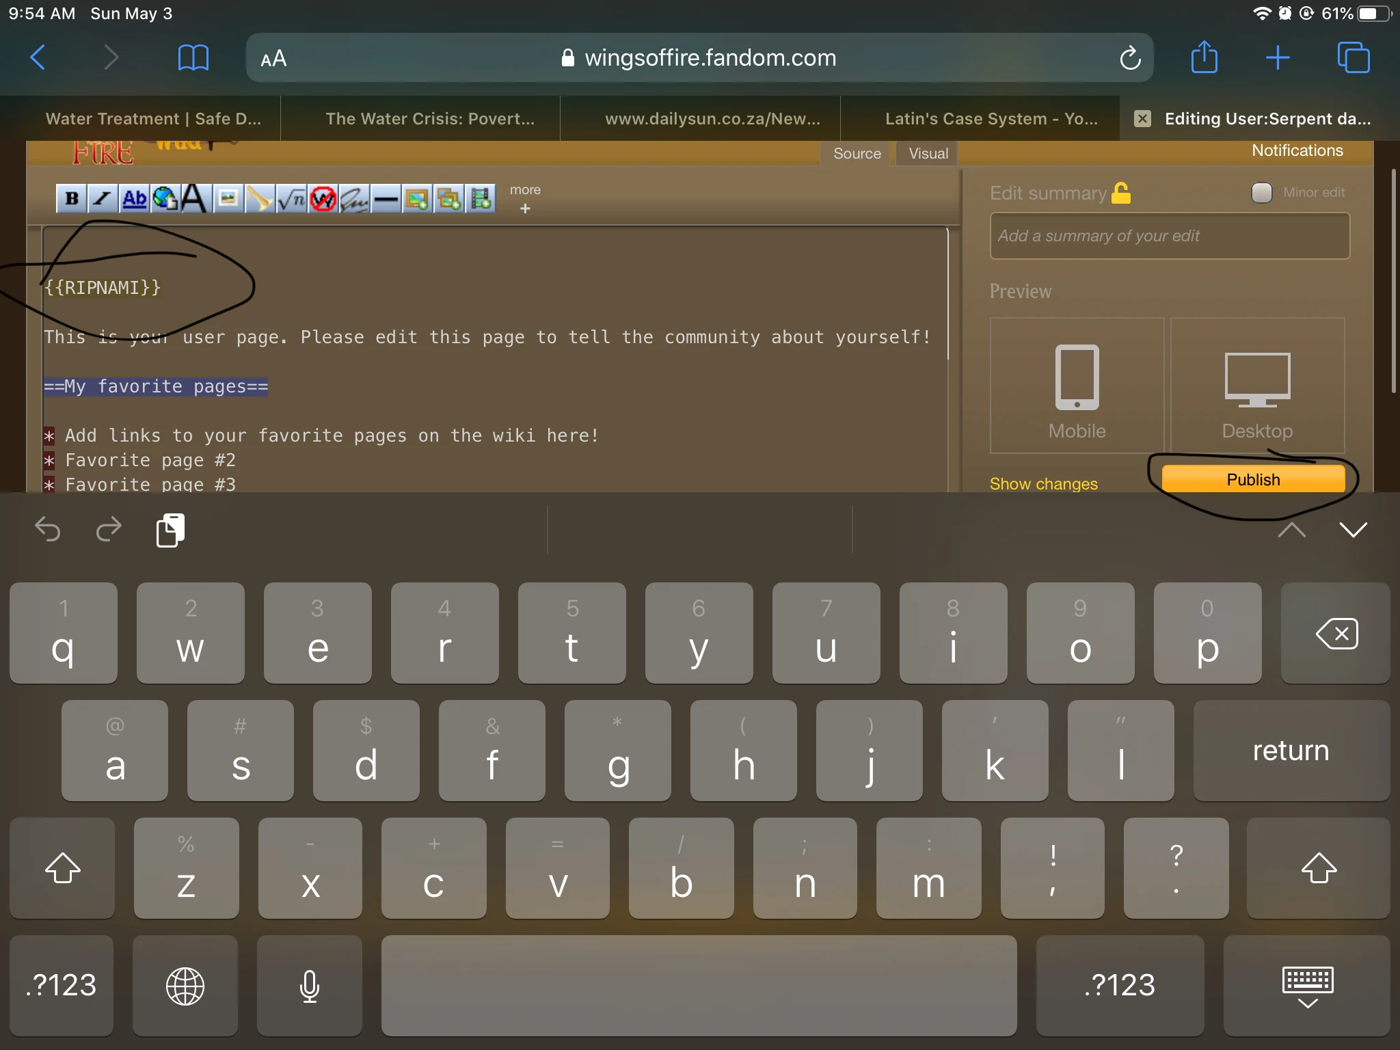Add video with film strip icon

(481, 199)
